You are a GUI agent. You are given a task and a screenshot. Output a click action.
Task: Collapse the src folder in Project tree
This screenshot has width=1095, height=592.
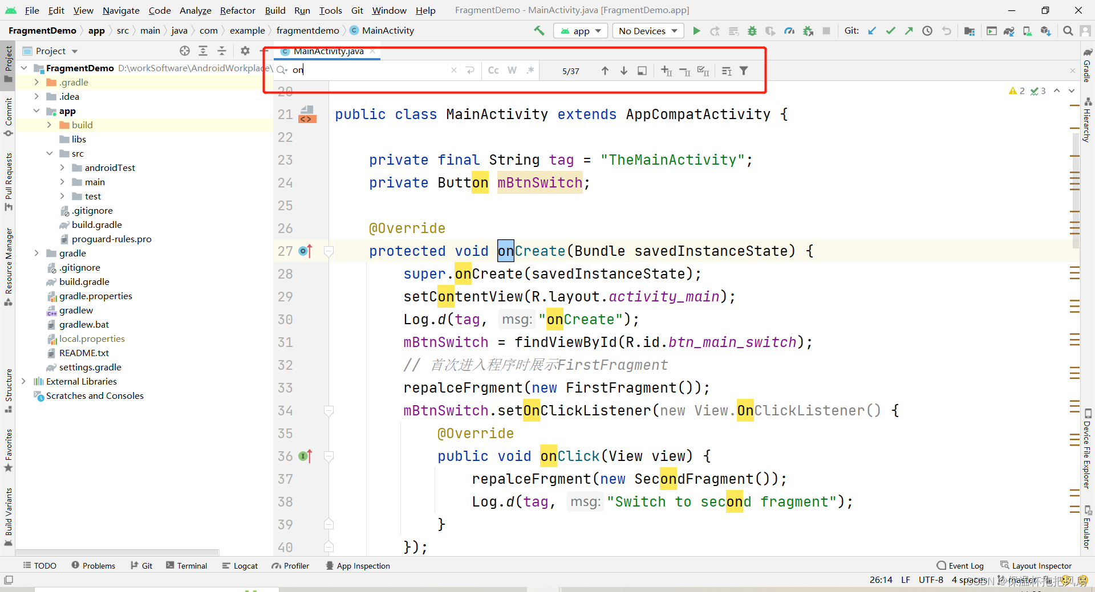click(50, 153)
